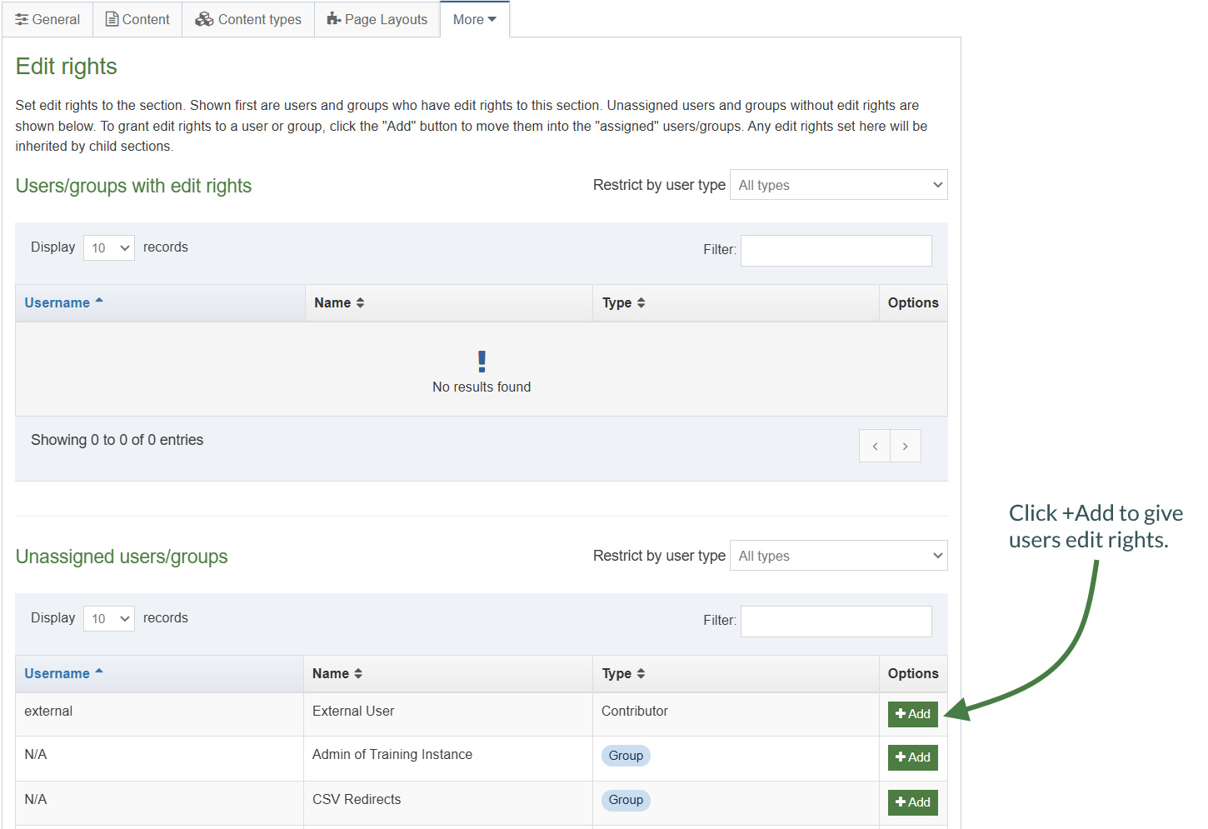Click the sort icon on the Name column

(x=360, y=302)
